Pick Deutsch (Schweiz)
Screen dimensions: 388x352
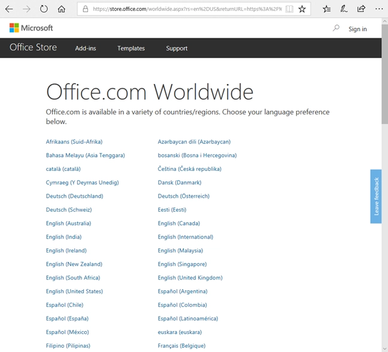[69, 210]
